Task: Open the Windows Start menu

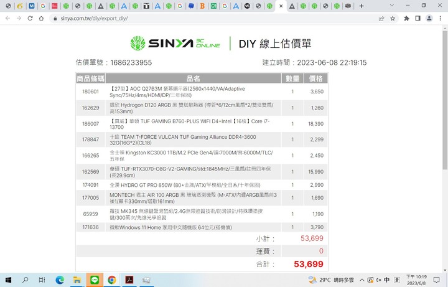Action: (x=8, y=280)
